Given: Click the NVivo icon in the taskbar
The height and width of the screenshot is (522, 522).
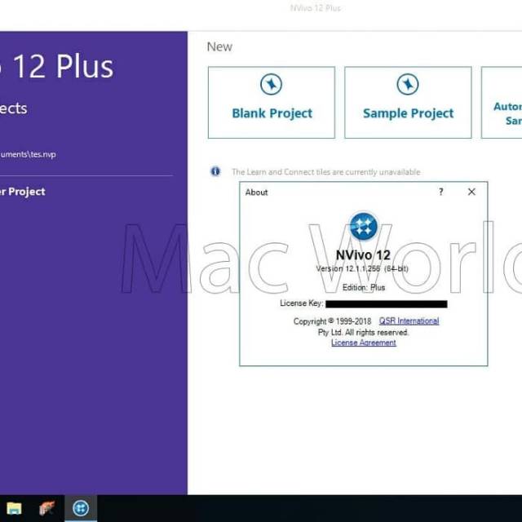Looking at the screenshot, I should pos(81,509).
